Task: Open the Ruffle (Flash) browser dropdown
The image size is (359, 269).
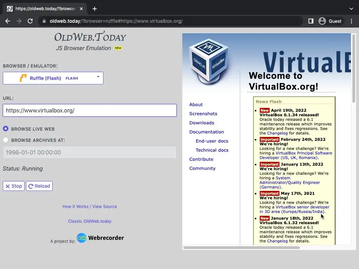Action: tap(53, 78)
